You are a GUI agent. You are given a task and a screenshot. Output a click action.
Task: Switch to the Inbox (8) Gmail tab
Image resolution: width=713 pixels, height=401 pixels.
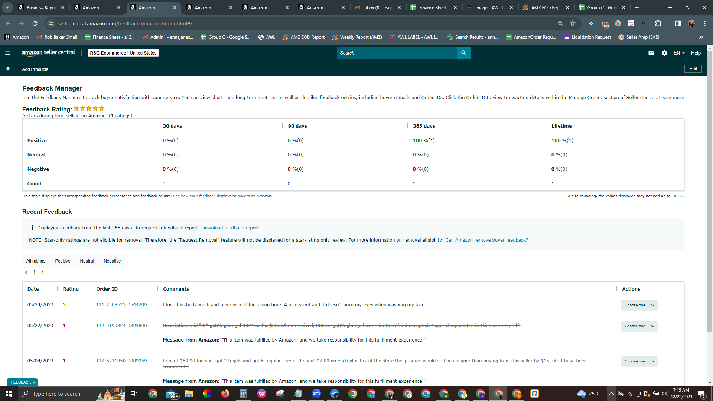(378, 7)
